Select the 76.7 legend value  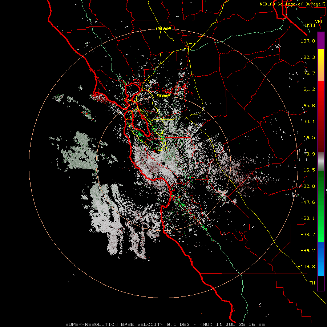coord(309,73)
